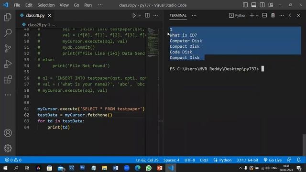This screenshot has height=172, width=306.
Task: Start Go Live server
Action: click(273, 160)
